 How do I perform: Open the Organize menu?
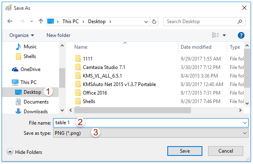(22, 35)
